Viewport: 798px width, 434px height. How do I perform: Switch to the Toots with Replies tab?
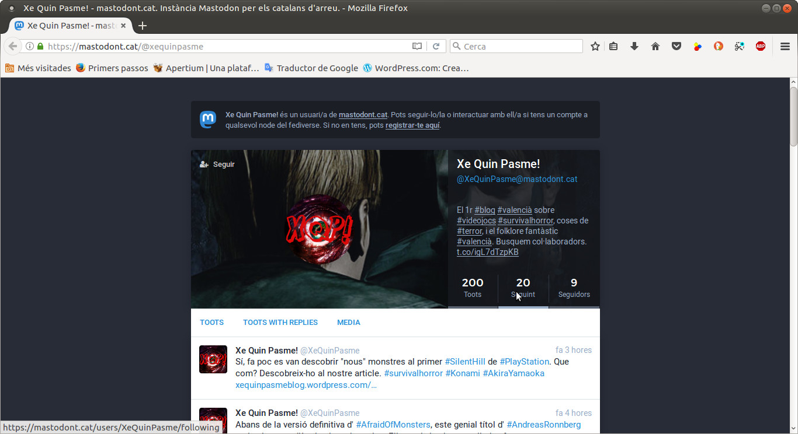tap(280, 323)
